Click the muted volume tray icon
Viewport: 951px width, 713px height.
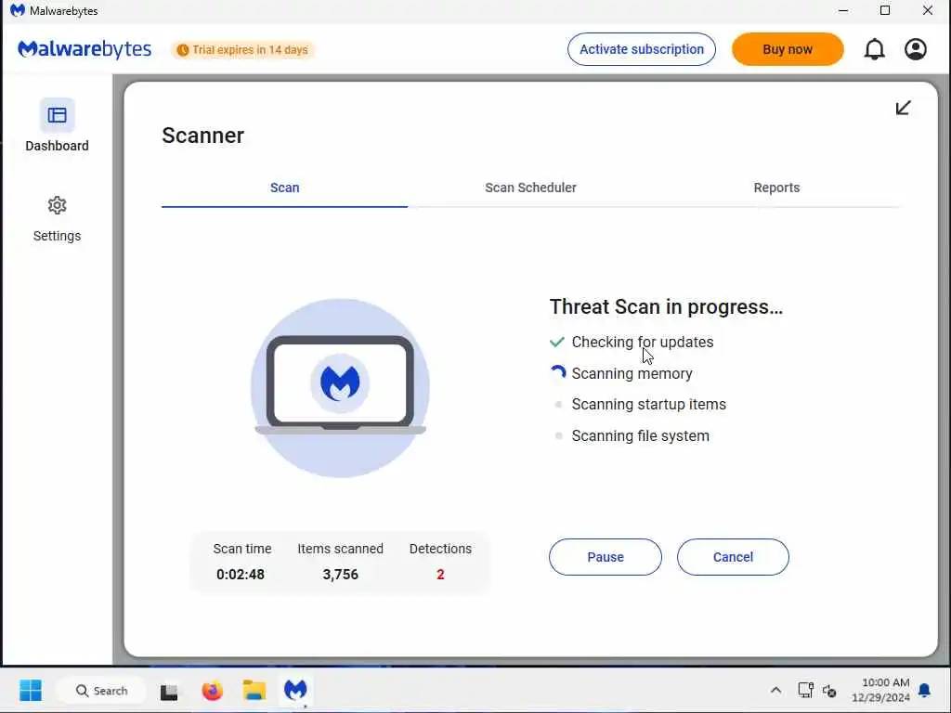click(x=829, y=691)
